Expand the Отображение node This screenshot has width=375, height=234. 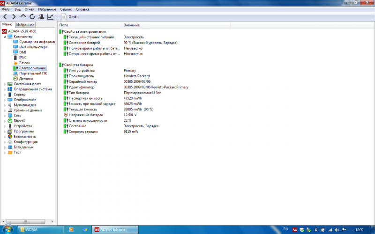pyautogui.click(x=5, y=100)
